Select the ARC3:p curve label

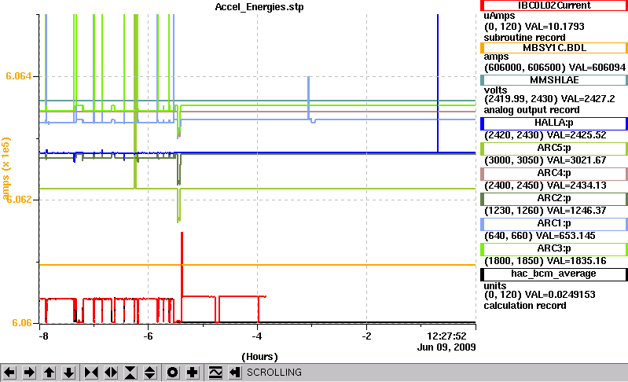pyautogui.click(x=554, y=249)
